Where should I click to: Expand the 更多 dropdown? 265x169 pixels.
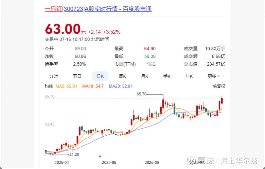point(214,76)
